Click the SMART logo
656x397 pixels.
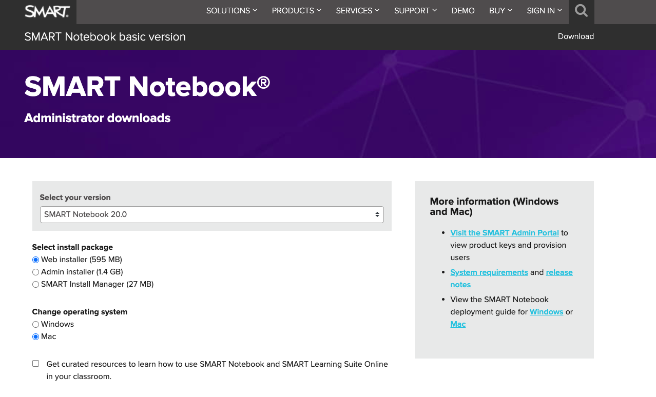pos(47,11)
